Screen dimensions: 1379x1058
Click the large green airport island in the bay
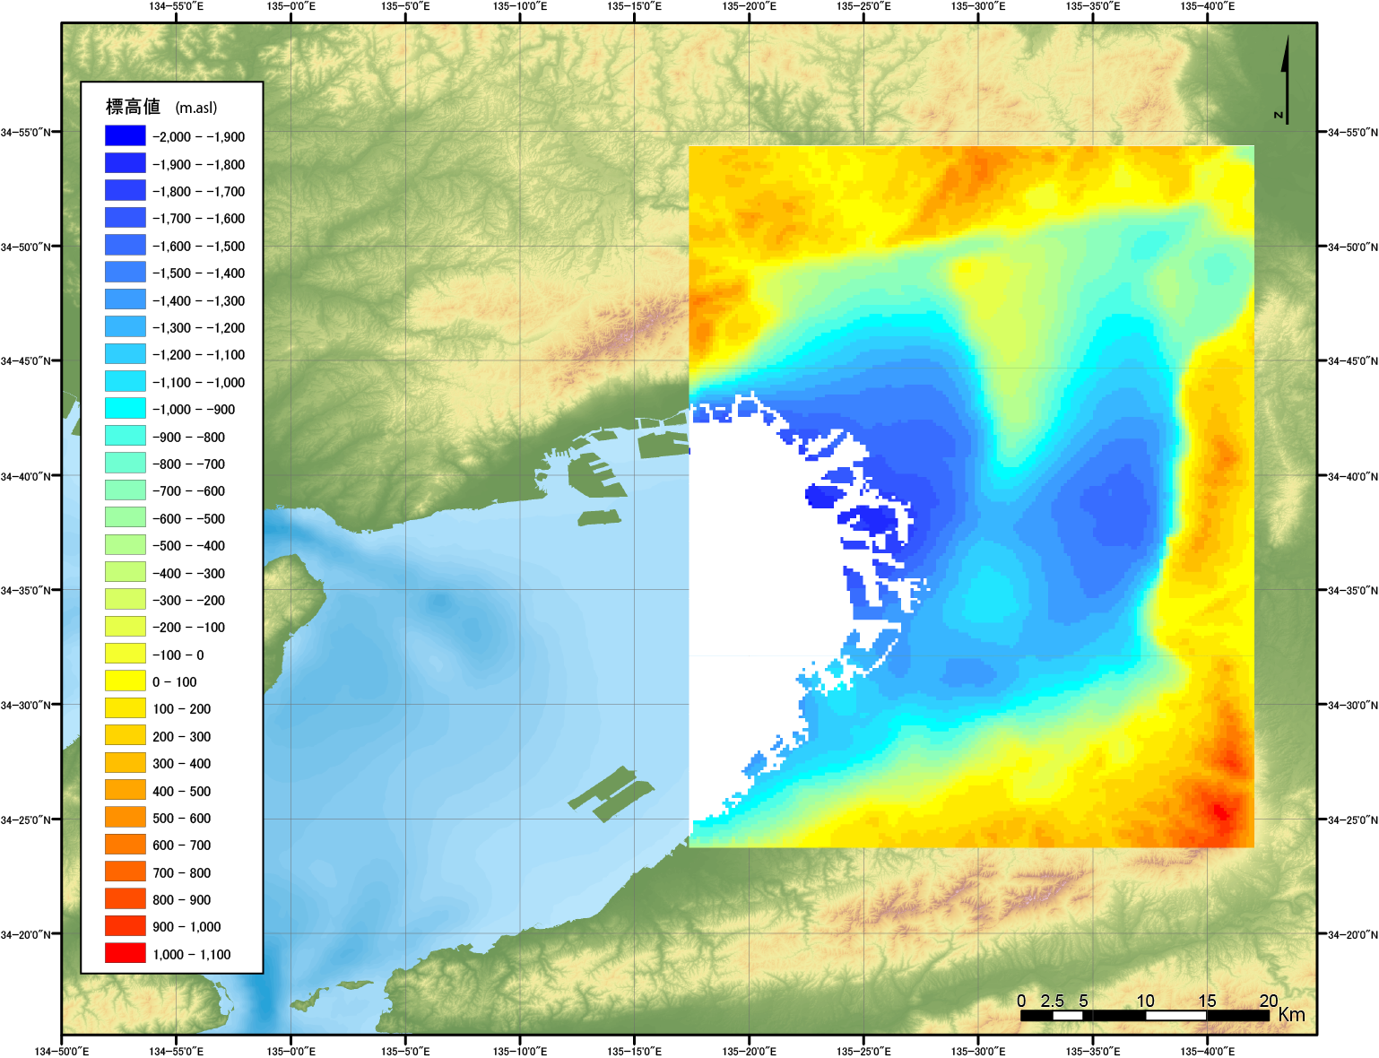click(x=611, y=793)
